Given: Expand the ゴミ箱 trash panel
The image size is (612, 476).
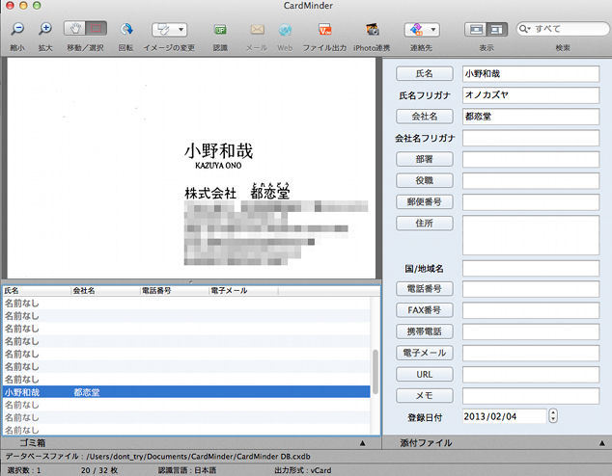Looking at the screenshot, I should coord(361,443).
